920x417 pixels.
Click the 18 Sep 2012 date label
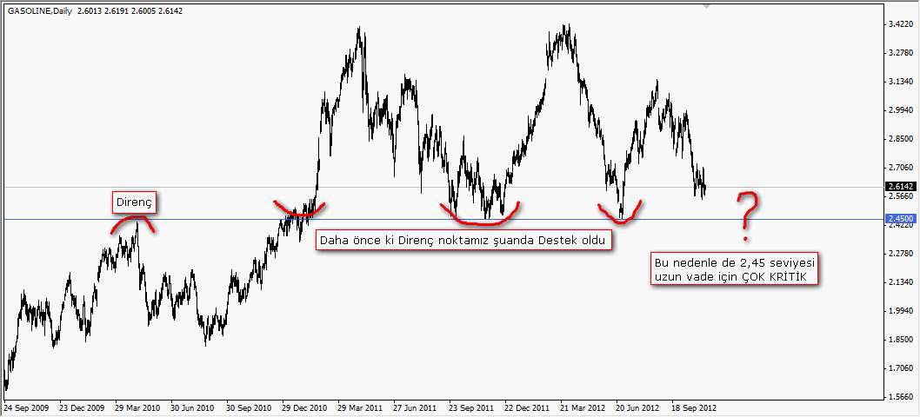693,407
